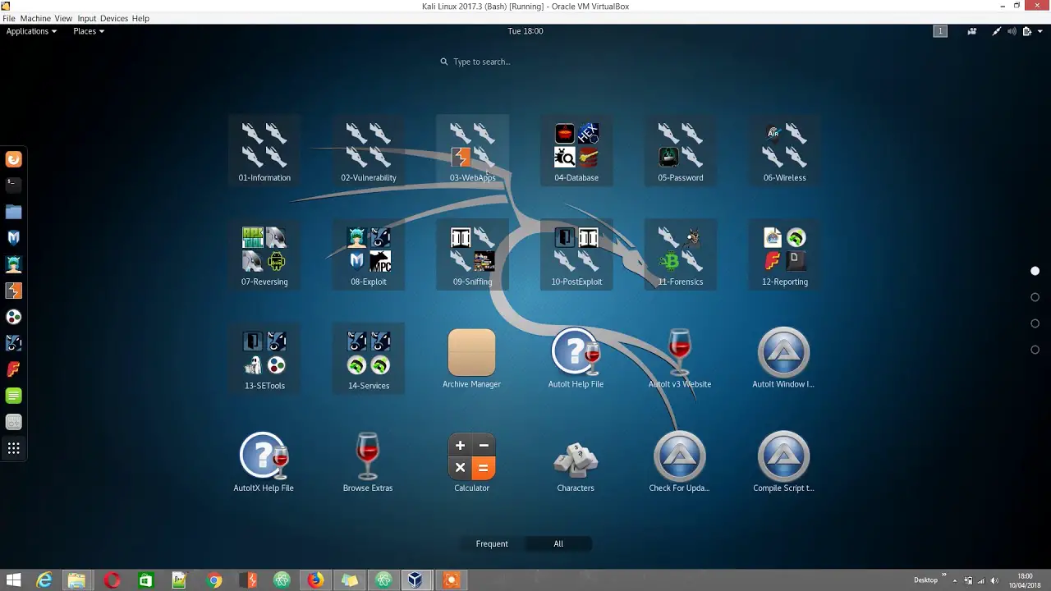Launch AutoIt Window Info tool

[x=783, y=359]
